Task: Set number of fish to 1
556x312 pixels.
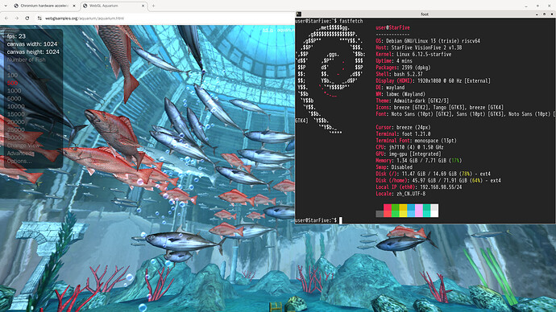Action: 9,68
